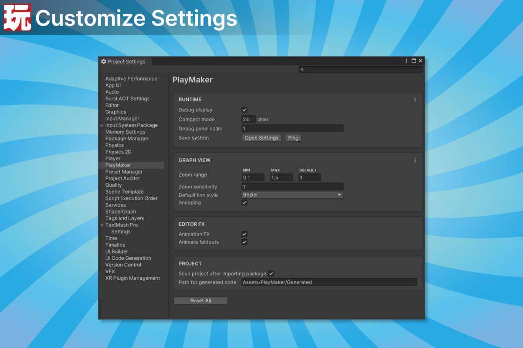The image size is (523, 348).
Task: Select Tags and Layers category
Action: [125, 218]
